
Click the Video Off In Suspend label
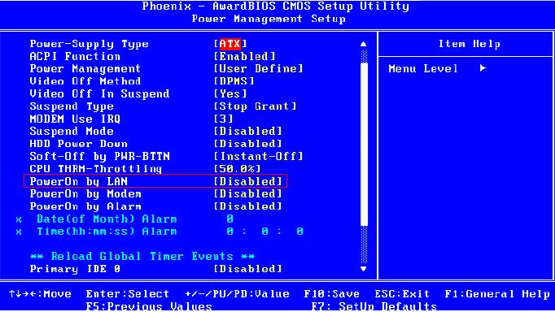click(x=99, y=94)
